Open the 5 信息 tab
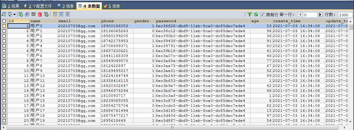Viewport: 354px width, 130px height. 112,6
